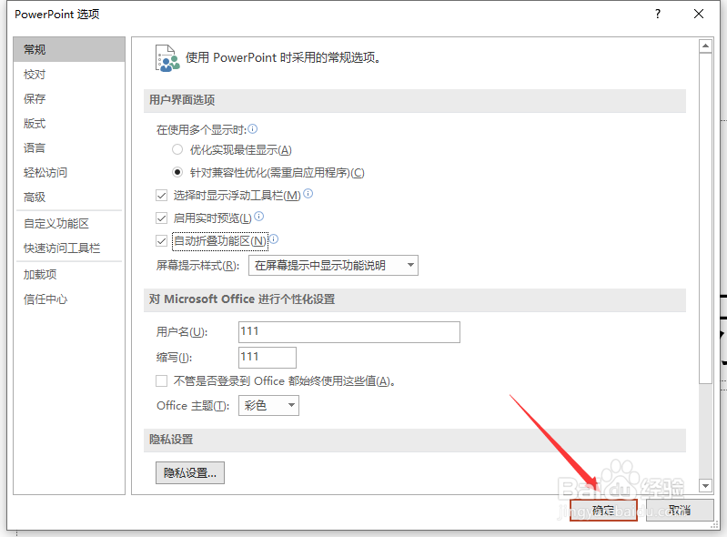Enable 不管是否登录到 Office 都始终使用这些值
This screenshot has width=727, height=537.
pos(161,381)
